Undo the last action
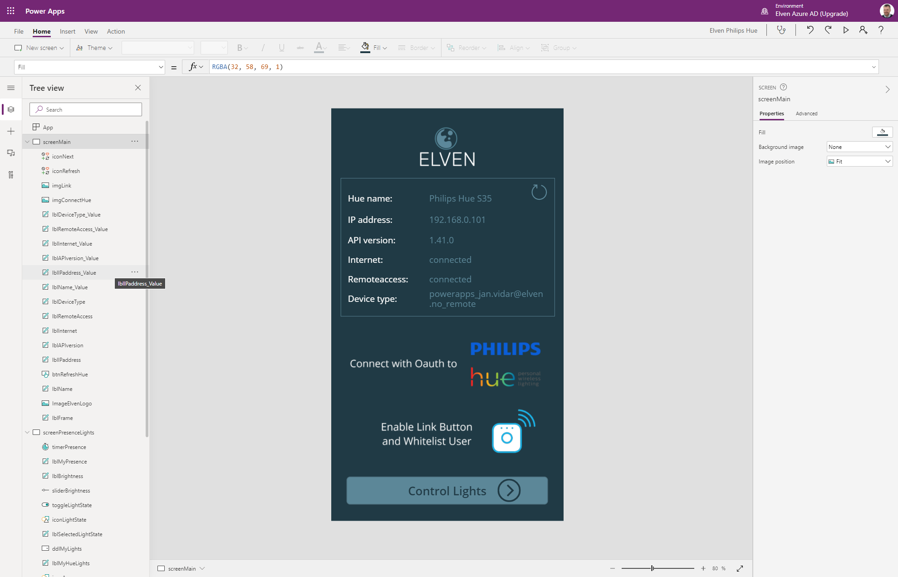Viewport: 898px width, 577px height. 810,30
